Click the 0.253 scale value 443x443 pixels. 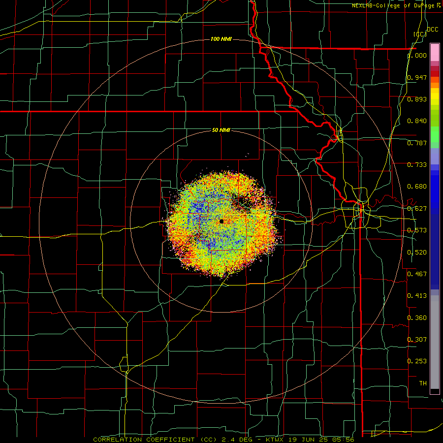pos(417,361)
